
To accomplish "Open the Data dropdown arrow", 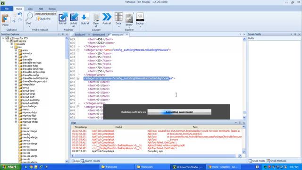I will pos(118,26).
